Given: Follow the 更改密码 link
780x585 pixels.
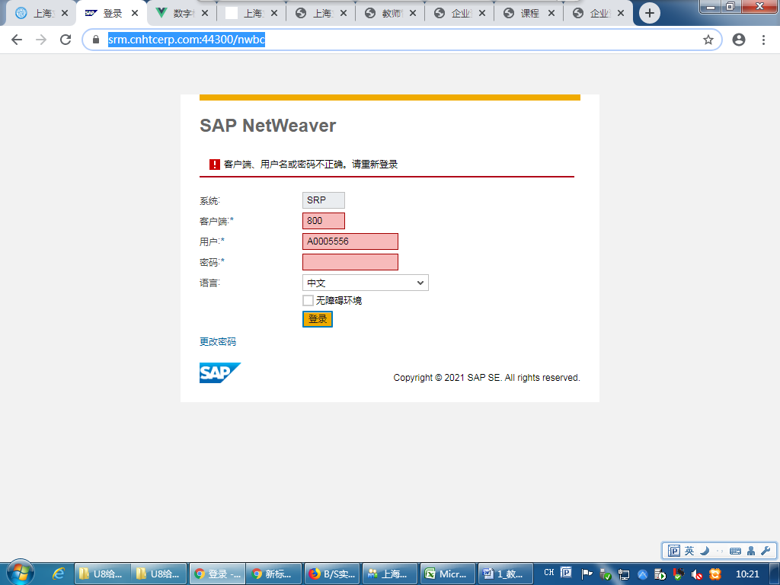Looking at the screenshot, I should point(218,342).
